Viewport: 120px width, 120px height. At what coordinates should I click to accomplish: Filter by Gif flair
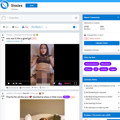coord(96,69)
